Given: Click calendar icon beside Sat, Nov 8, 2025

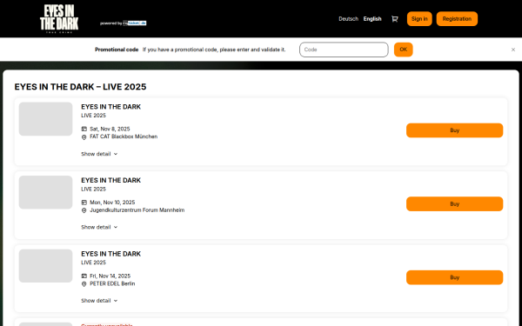Looking at the screenshot, I should pos(84,129).
